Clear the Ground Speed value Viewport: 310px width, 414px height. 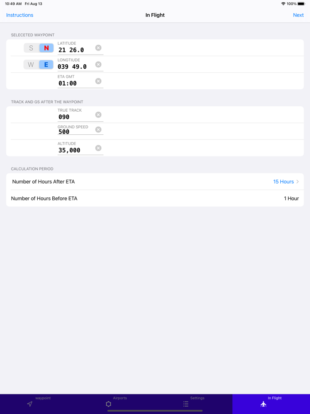pos(98,130)
